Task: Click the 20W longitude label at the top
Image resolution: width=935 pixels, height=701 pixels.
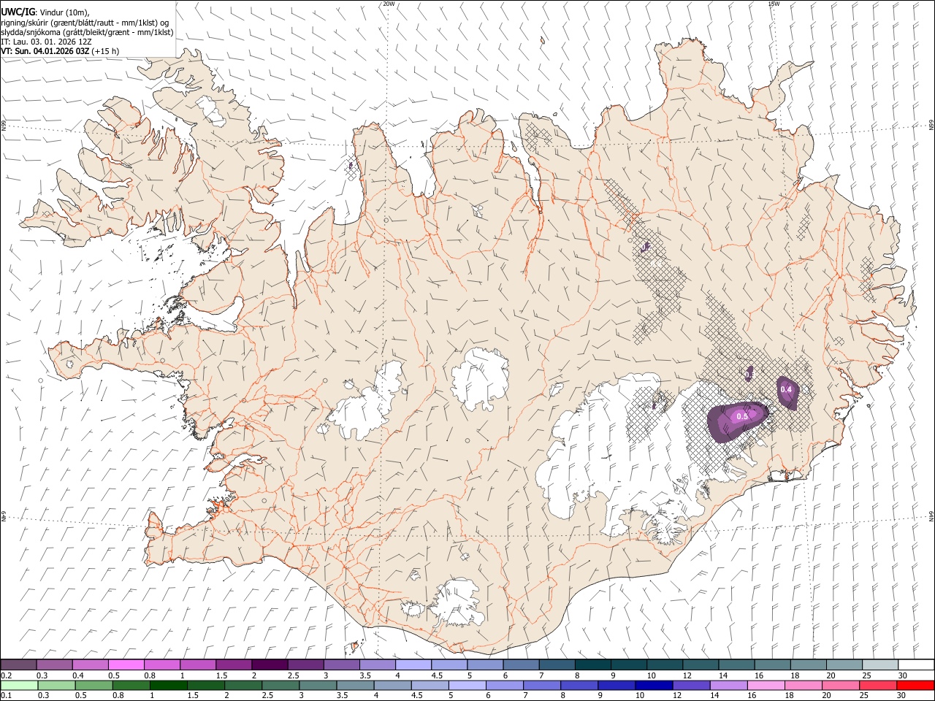Action: 389,4
